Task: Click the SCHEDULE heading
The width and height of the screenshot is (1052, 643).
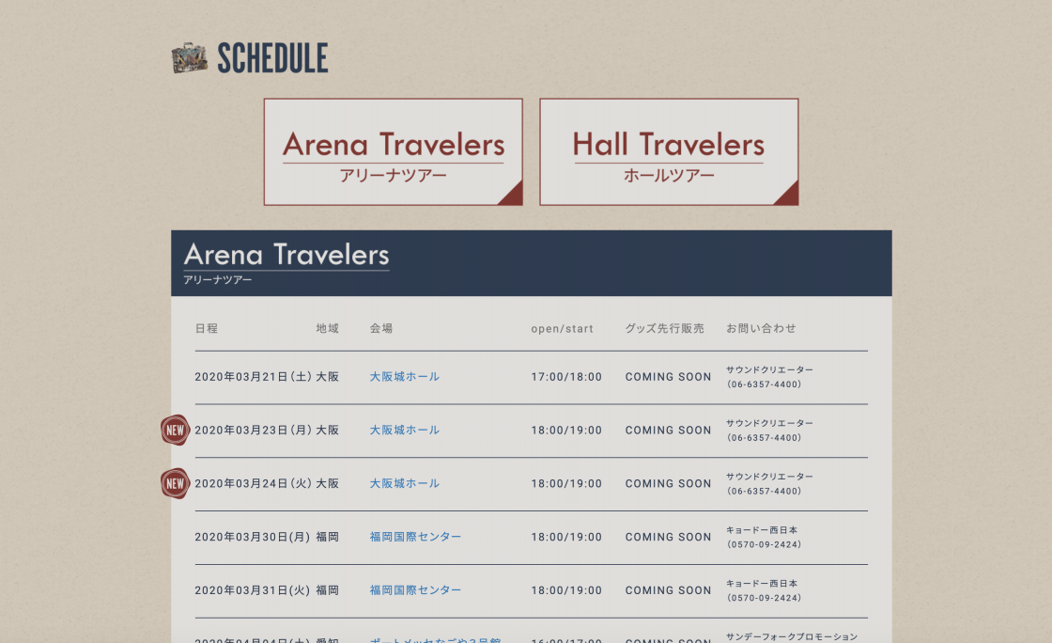Action: 272,57
